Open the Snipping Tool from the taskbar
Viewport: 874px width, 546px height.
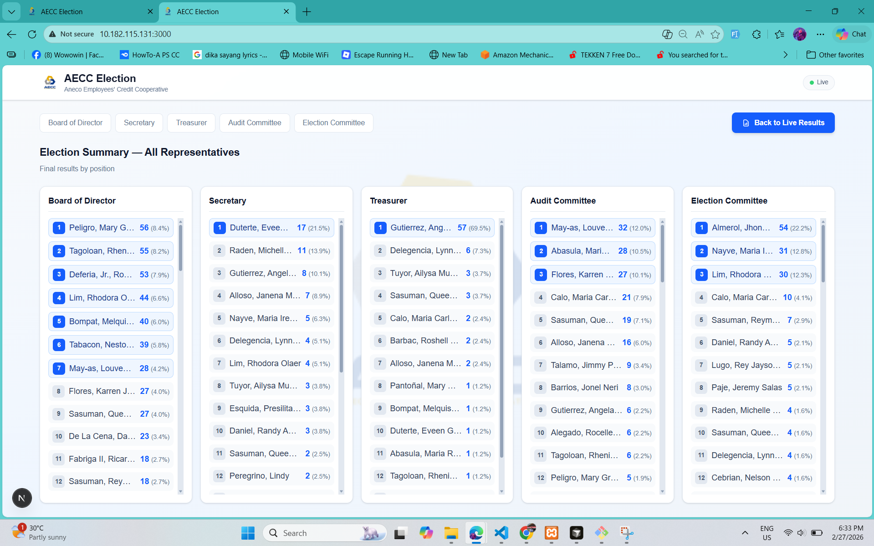[627, 532]
